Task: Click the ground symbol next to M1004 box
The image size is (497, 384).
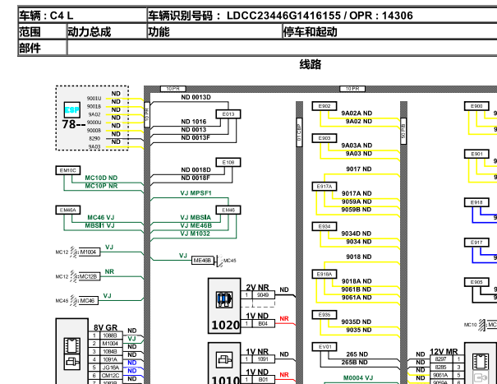Action: (74, 252)
